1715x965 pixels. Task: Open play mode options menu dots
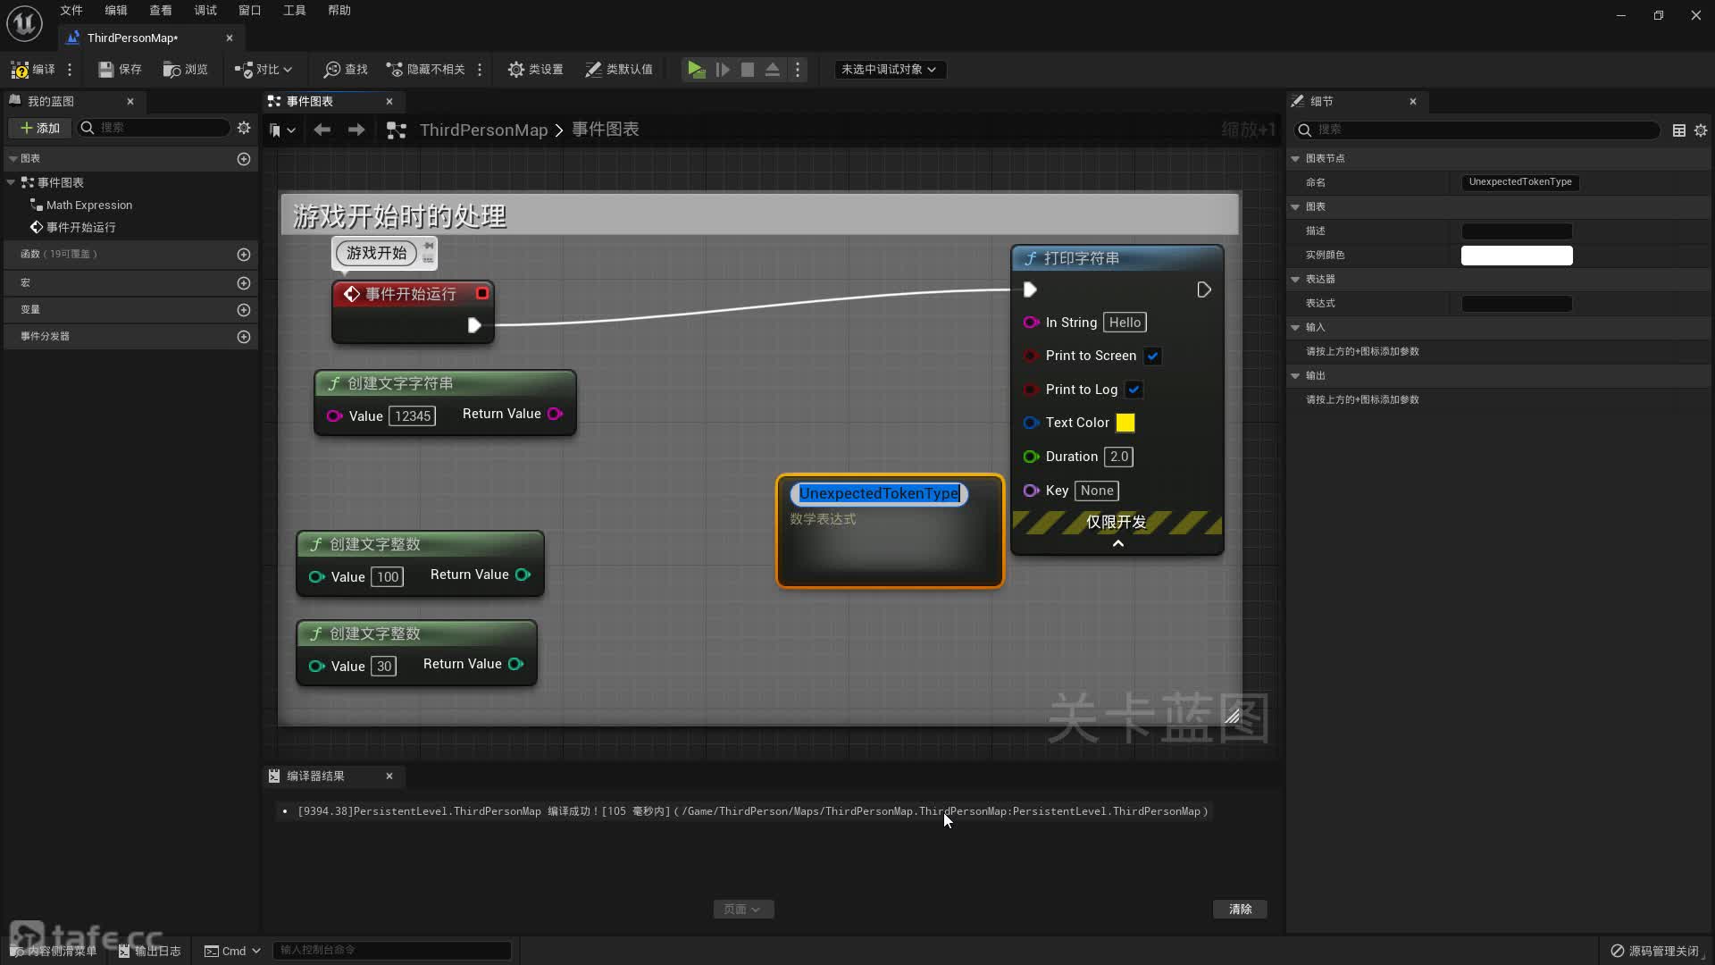[x=798, y=70]
